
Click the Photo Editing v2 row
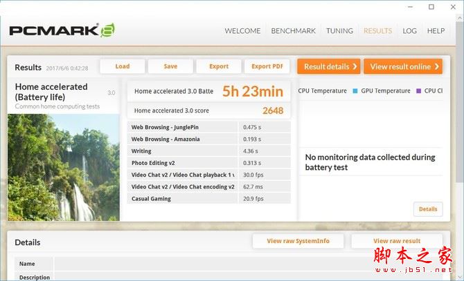209,163
